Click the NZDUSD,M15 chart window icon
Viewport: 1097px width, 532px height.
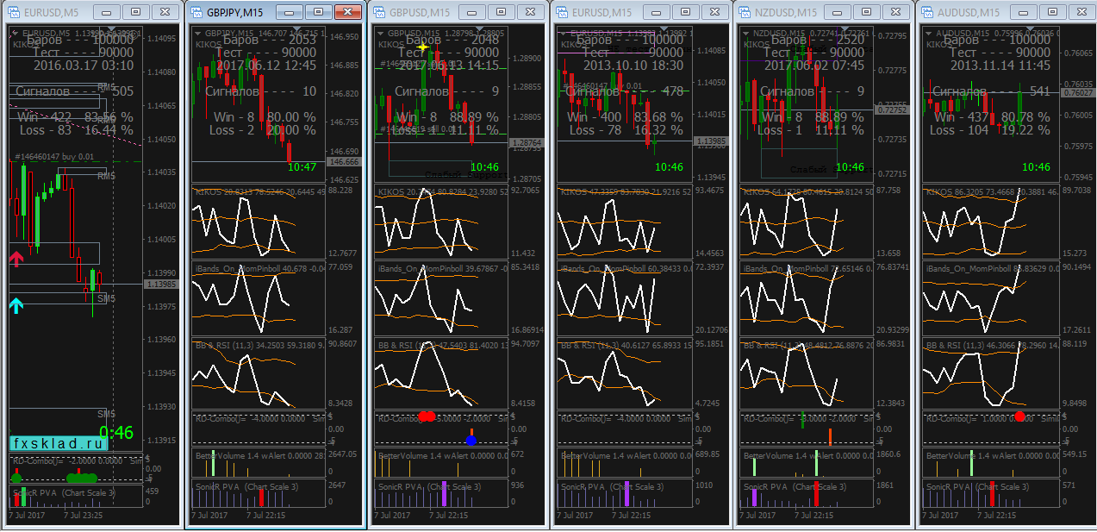click(x=745, y=12)
